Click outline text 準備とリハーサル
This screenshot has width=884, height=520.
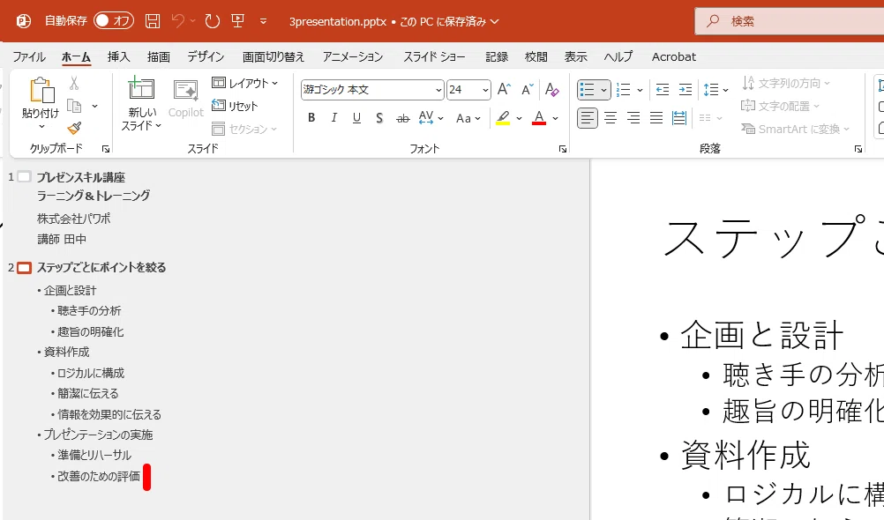coord(94,455)
